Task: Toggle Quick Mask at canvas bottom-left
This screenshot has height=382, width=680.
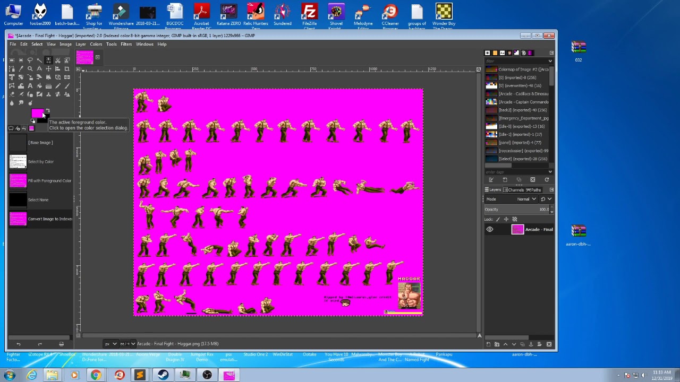Action: (78, 335)
